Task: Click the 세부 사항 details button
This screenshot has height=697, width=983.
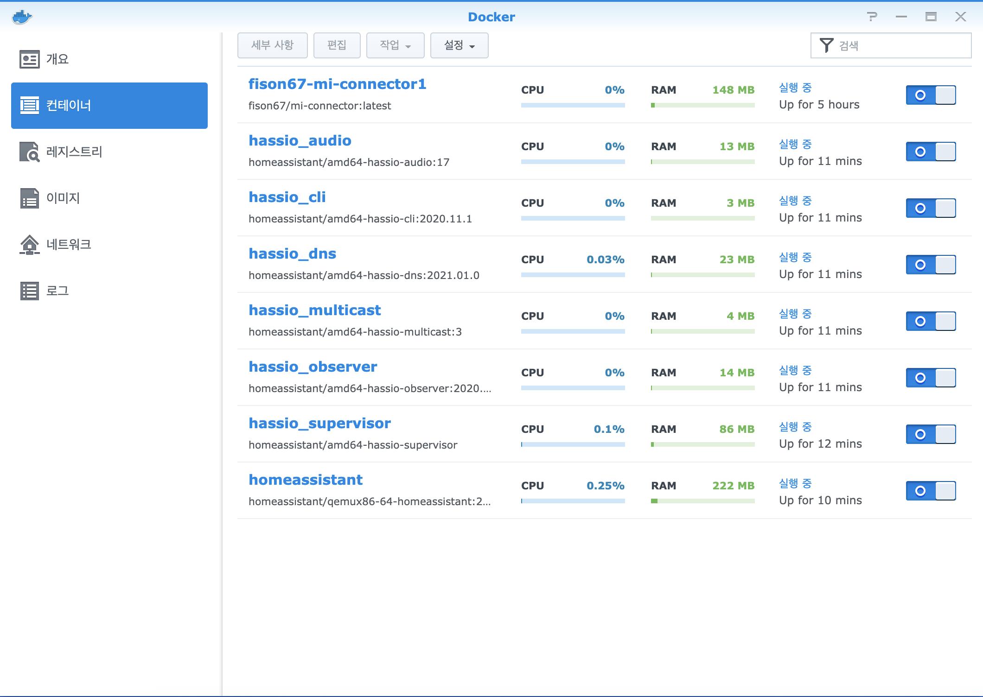Action: pos(272,45)
